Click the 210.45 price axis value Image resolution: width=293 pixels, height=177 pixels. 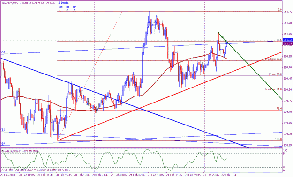click(287, 78)
